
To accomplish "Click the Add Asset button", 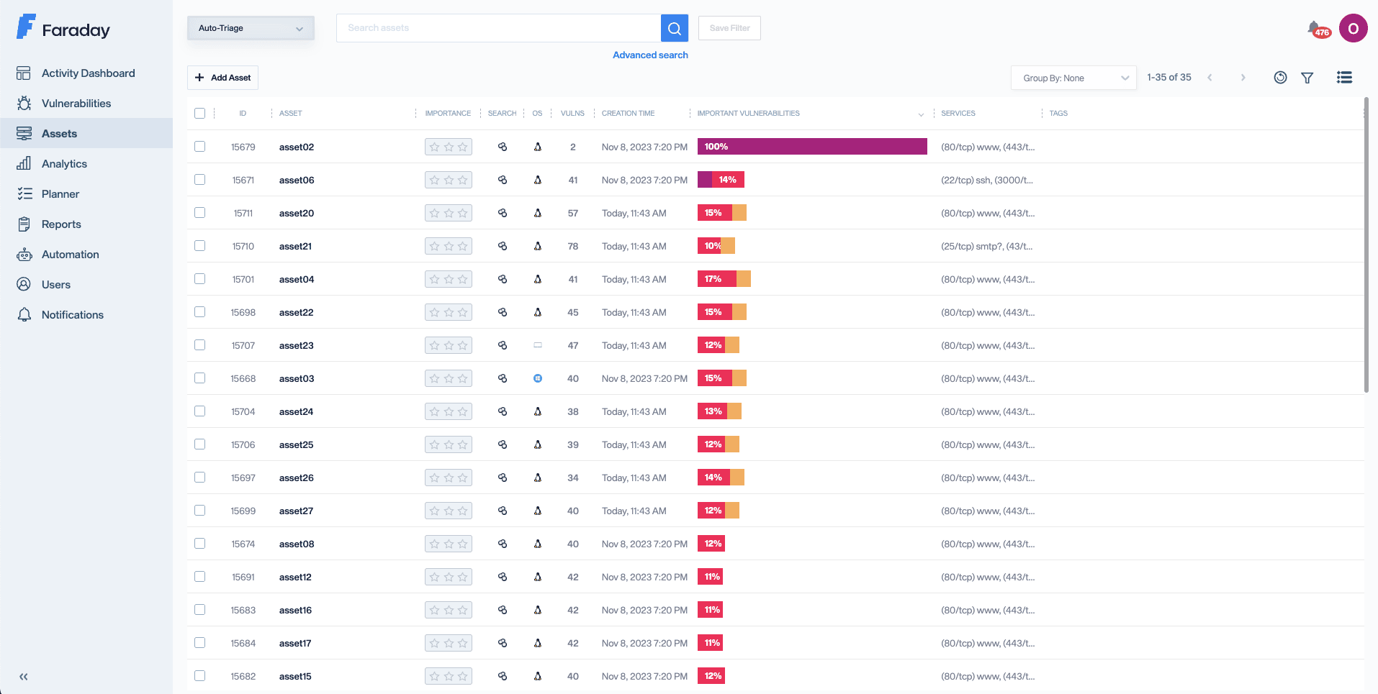I will pyautogui.click(x=222, y=78).
